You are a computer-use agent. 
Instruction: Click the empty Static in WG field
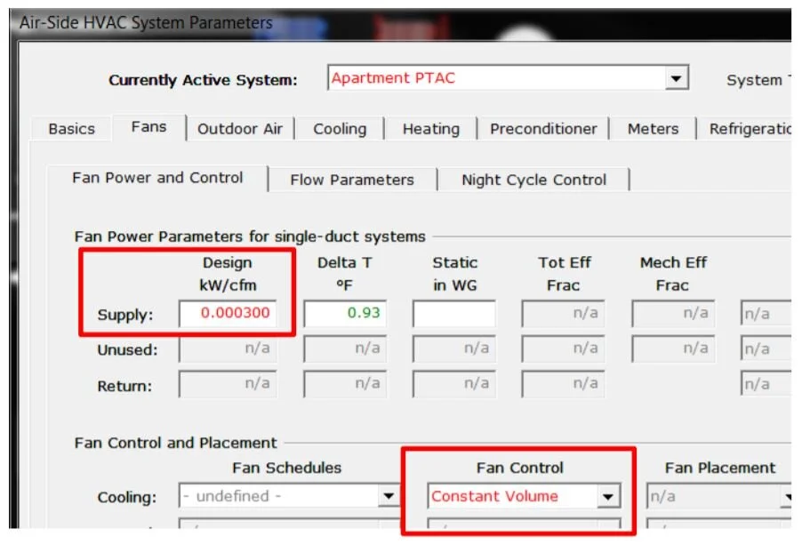point(453,314)
